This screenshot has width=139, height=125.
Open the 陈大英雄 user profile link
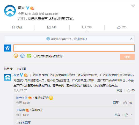point(22,98)
